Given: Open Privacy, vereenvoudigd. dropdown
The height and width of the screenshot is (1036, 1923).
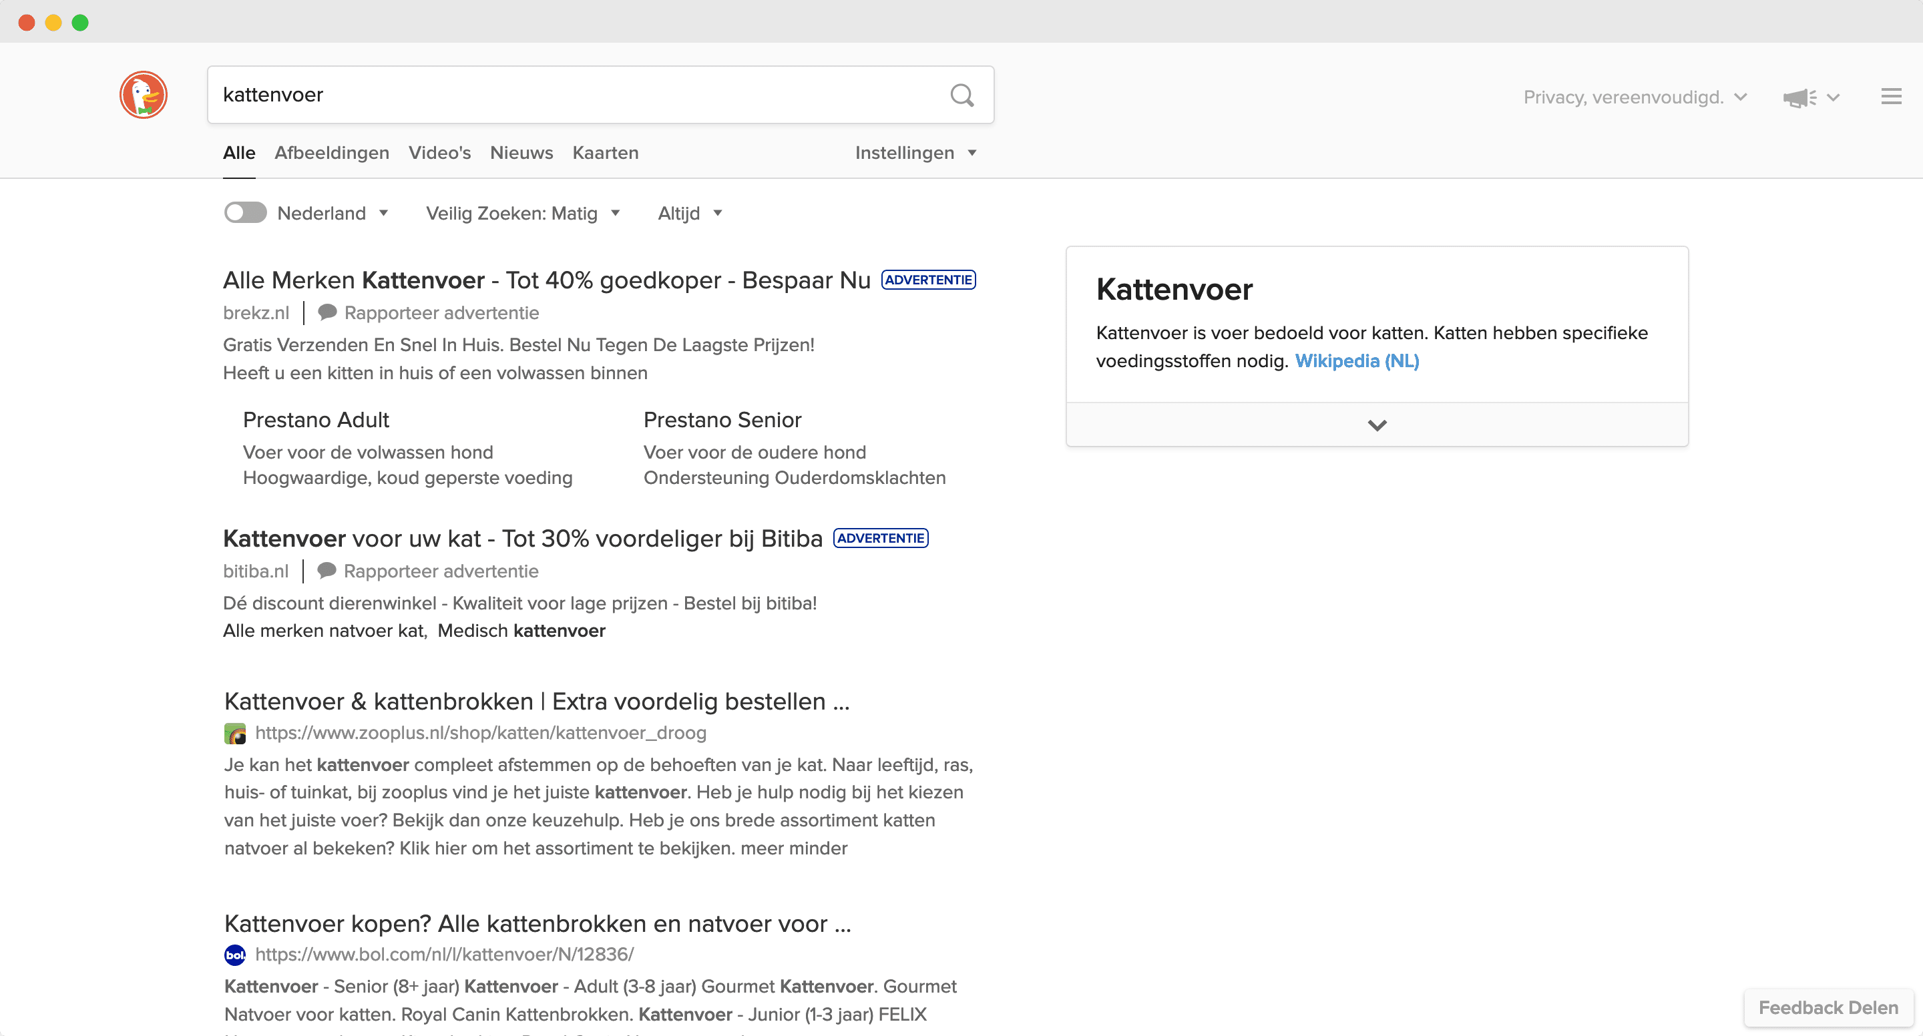Looking at the screenshot, I should 1635,97.
